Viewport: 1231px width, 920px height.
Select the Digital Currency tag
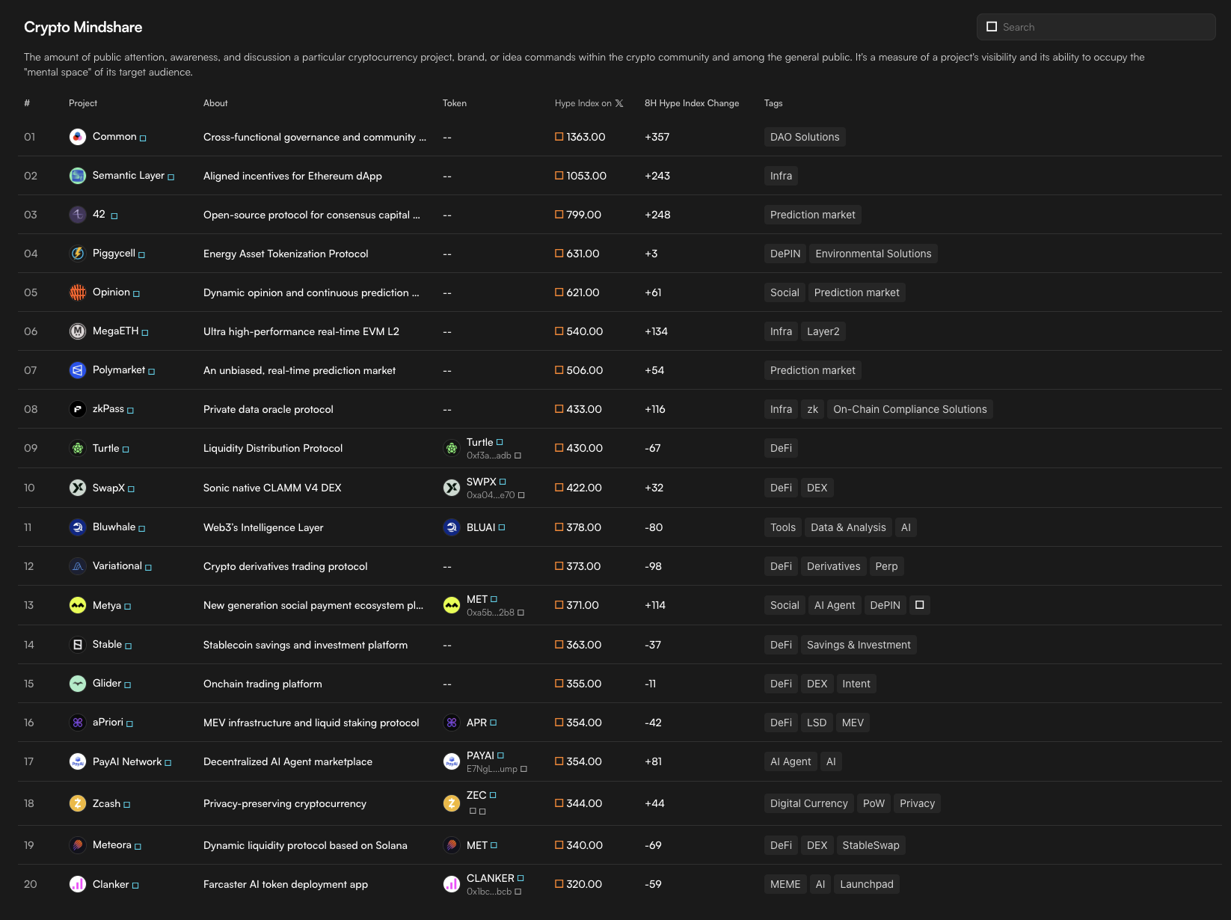click(x=809, y=803)
